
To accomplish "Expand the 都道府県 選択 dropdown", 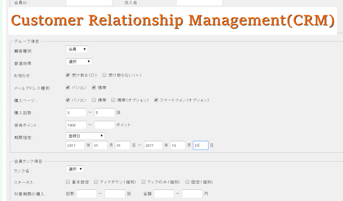I will coord(79,62).
